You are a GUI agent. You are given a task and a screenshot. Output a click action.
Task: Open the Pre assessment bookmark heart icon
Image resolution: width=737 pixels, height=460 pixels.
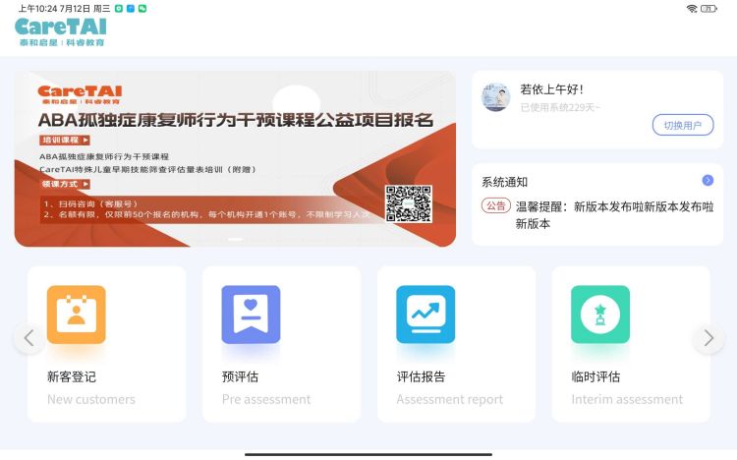(x=251, y=315)
